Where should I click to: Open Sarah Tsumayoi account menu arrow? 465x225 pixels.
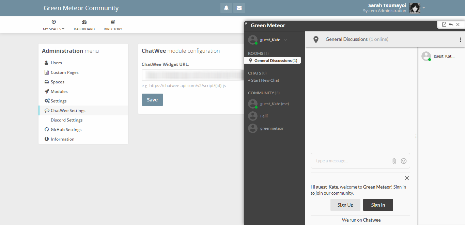click(424, 8)
